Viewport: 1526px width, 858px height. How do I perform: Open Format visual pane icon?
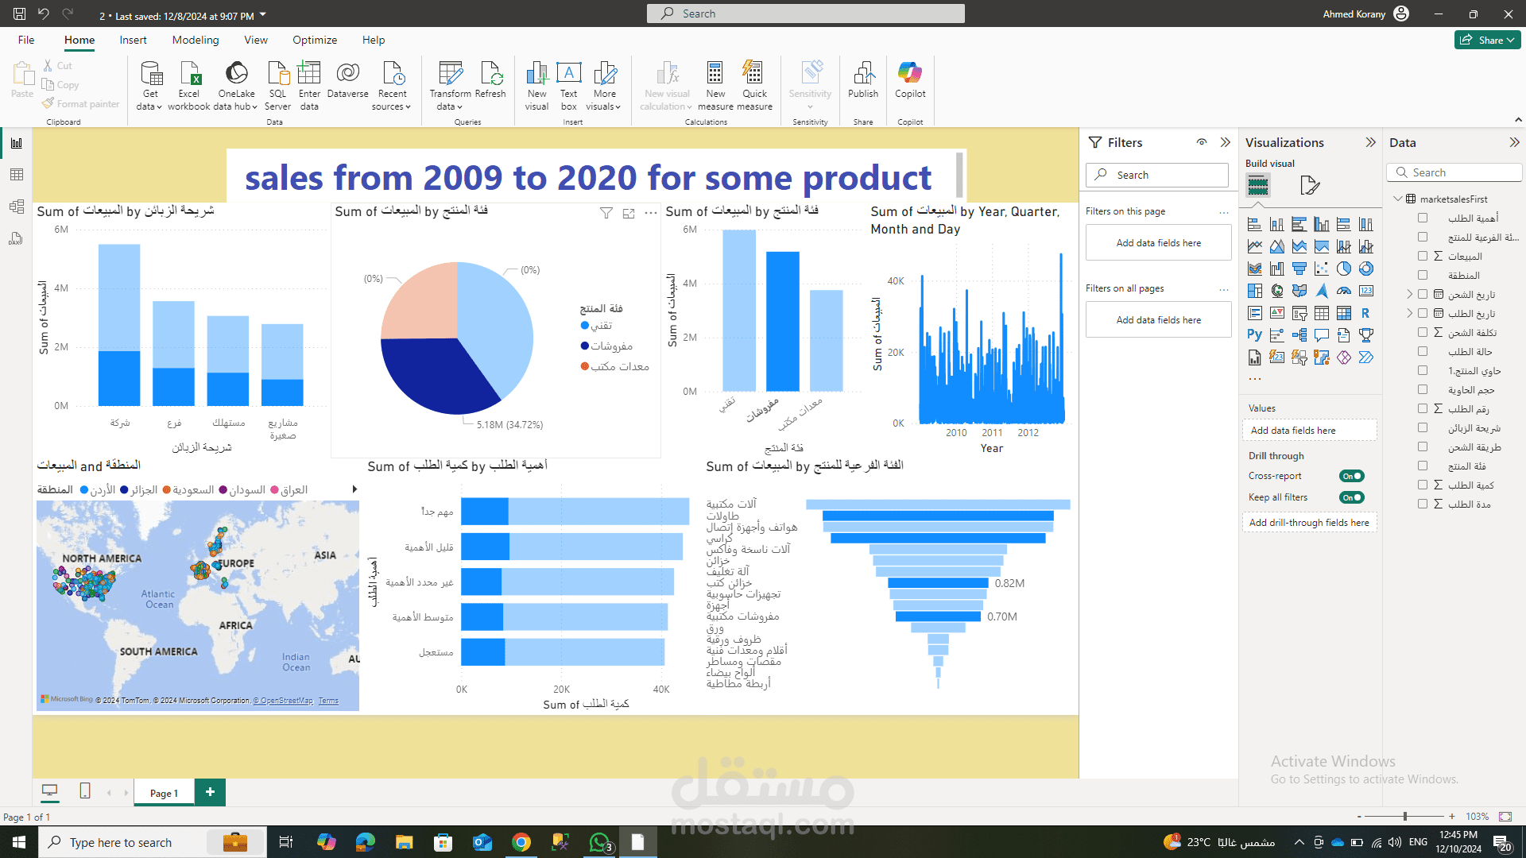click(x=1309, y=186)
